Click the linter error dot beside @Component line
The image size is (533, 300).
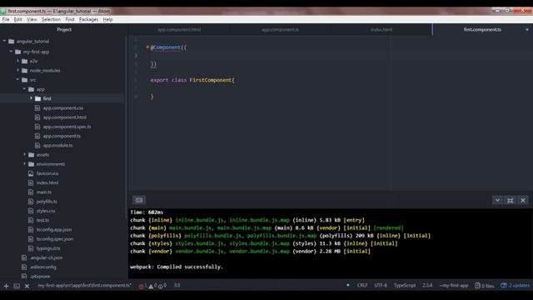147,47
